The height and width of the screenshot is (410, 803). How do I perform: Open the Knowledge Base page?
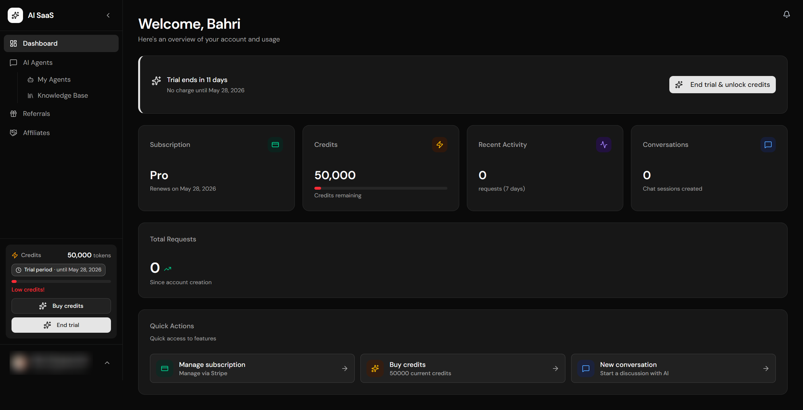pos(63,95)
